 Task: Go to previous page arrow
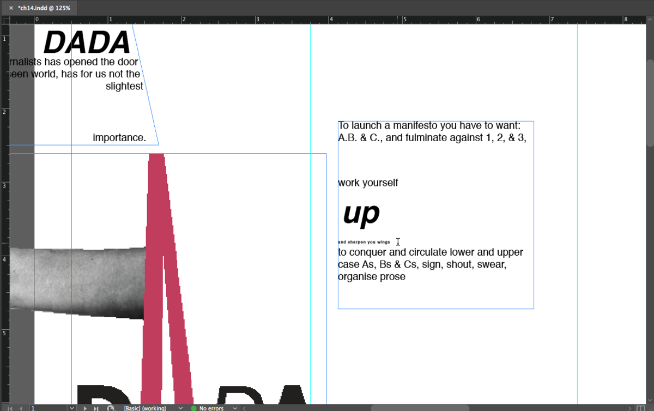click(21, 408)
